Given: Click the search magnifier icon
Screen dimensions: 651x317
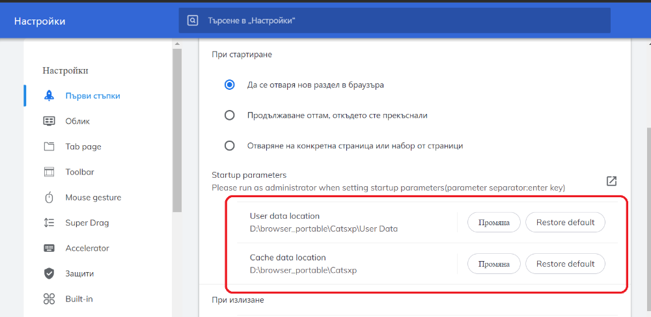Looking at the screenshot, I should [193, 20].
